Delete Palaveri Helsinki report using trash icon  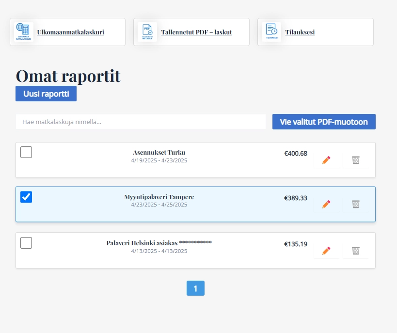coord(356,251)
